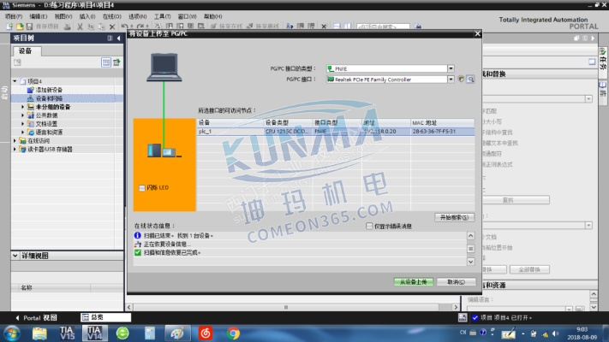
Task: Click the cut scissors icon
Action: (80, 27)
